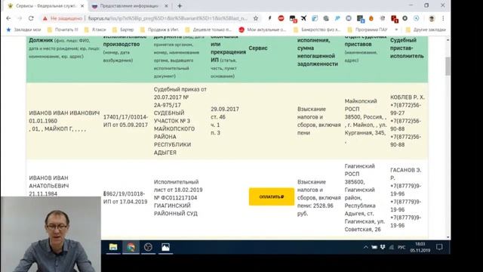Open File Explorer from the taskbar
The width and height of the screenshot is (483, 272).
[x=113, y=247]
